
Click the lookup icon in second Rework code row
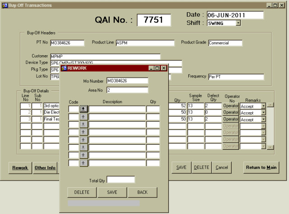[x=84, y=117]
